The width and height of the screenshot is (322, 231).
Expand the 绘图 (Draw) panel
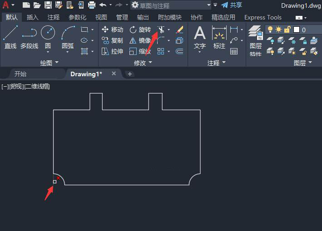point(50,63)
